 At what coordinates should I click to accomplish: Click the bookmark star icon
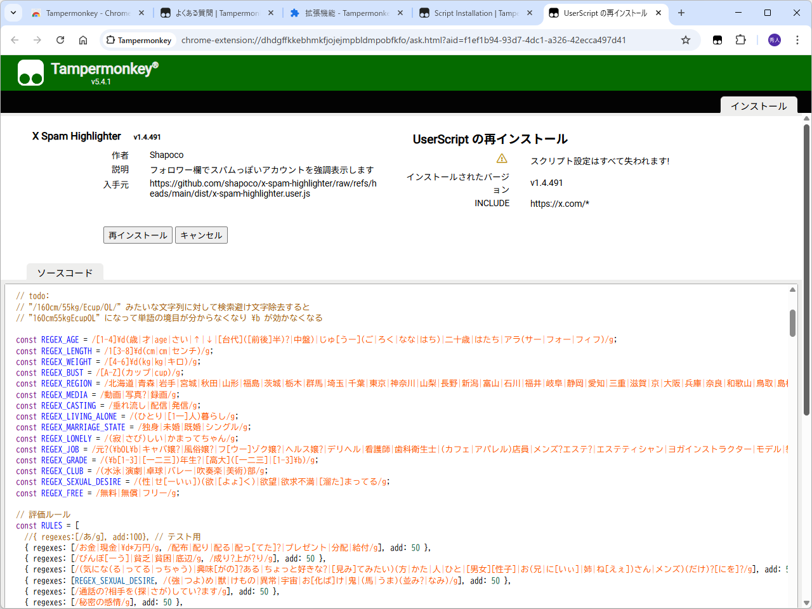pos(685,39)
